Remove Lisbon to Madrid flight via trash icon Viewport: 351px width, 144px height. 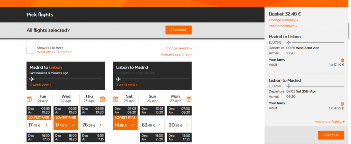[342, 104]
